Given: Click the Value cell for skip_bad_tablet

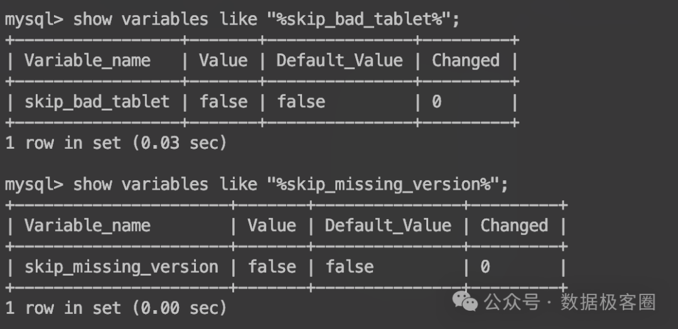Looking at the screenshot, I should 223,102.
